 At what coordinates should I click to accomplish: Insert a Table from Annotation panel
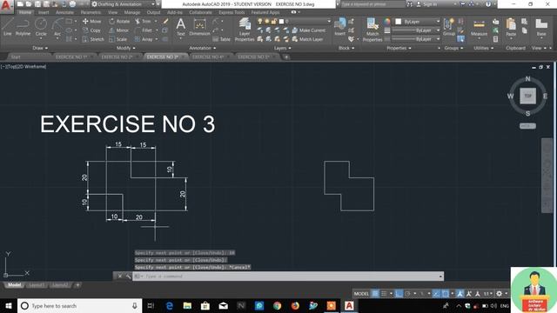click(222, 39)
